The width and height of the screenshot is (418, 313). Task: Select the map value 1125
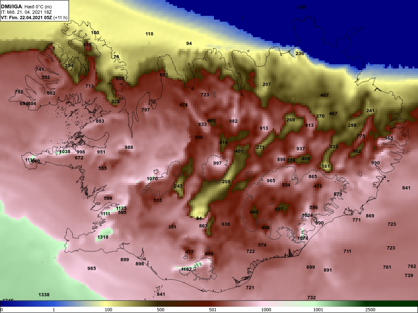click(121, 208)
